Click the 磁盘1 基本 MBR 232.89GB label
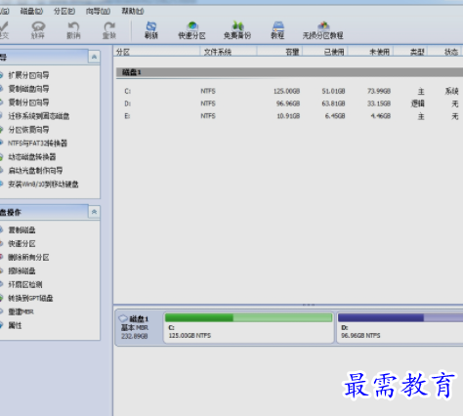Screen dimensions: 463x416 tap(135, 327)
